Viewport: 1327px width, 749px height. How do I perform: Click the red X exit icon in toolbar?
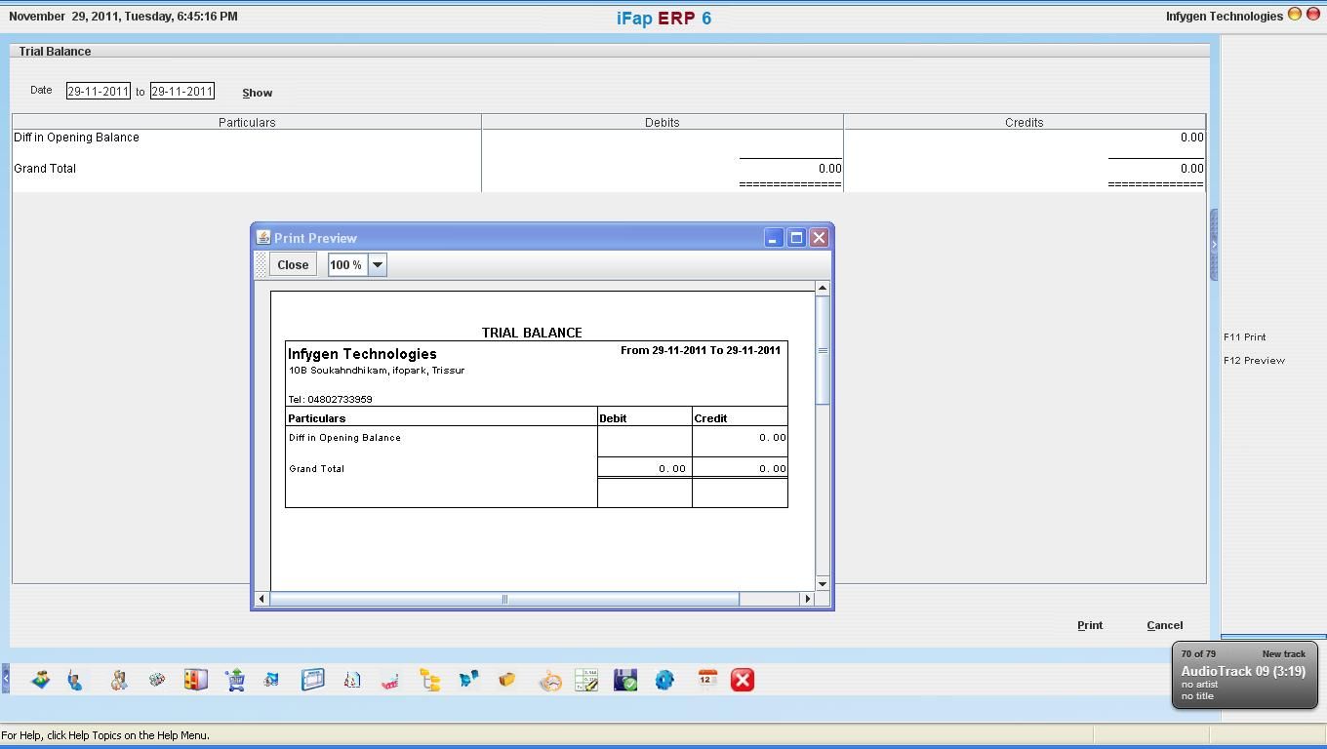(x=743, y=680)
